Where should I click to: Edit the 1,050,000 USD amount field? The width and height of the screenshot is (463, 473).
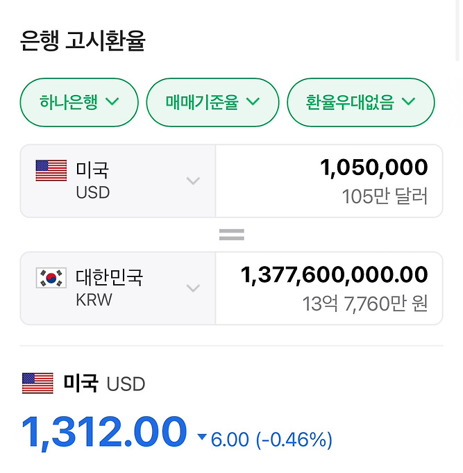tap(329, 181)
